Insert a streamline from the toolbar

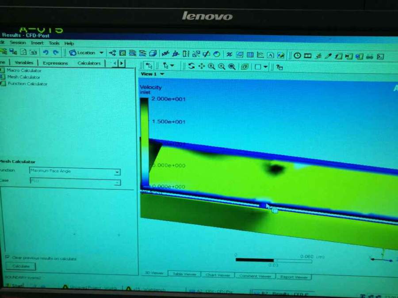pos(133,53)
